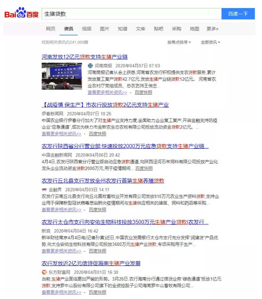Click 查看更多相关资讯 under 金融界 result
This screenshot has width=262, height=299.
[x=61, y=210]
